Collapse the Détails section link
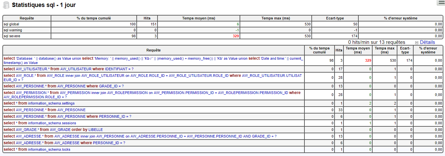The width and height of the screenshot is (445, 156). point(427,42)
